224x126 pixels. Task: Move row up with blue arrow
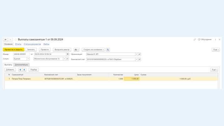coord(20,70)
